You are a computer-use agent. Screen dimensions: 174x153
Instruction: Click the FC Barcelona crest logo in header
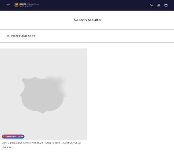(16, 5)
